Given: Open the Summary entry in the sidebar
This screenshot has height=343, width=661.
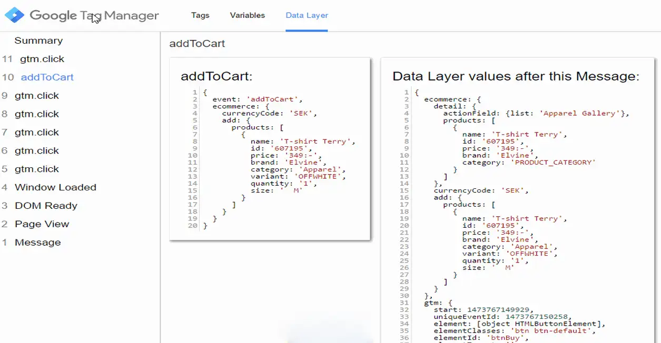Looking at the screenshot, I should pyautogui.click(x=38, y=41).
